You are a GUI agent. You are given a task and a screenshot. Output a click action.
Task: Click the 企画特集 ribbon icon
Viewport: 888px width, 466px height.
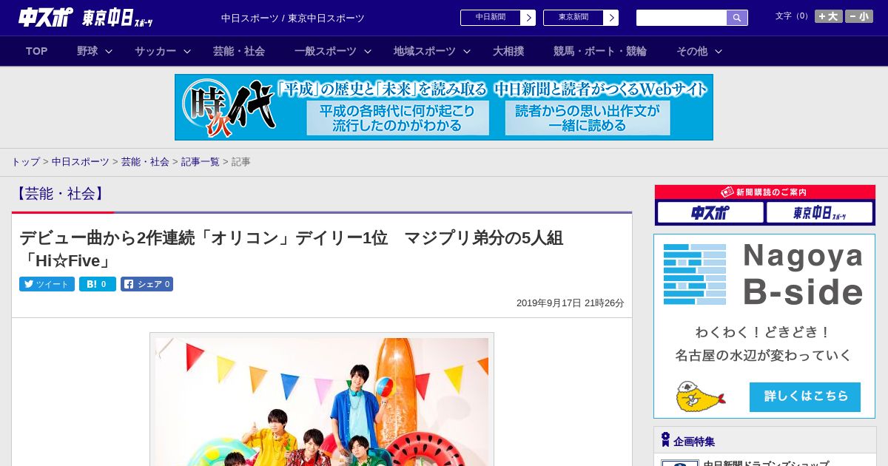click(x=665, y=440)
